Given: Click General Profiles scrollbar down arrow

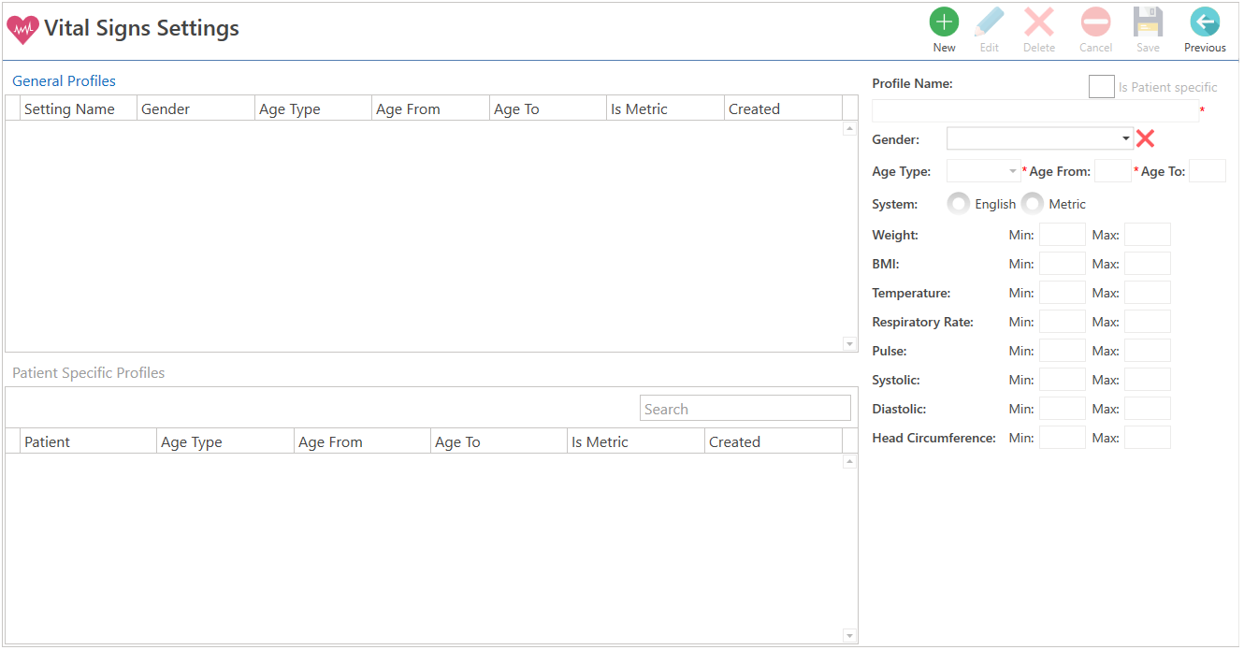Looking at the screenshot, I should [x=849, y=344].
